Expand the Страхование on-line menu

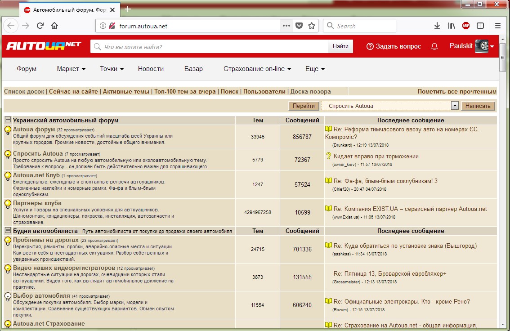257,69
